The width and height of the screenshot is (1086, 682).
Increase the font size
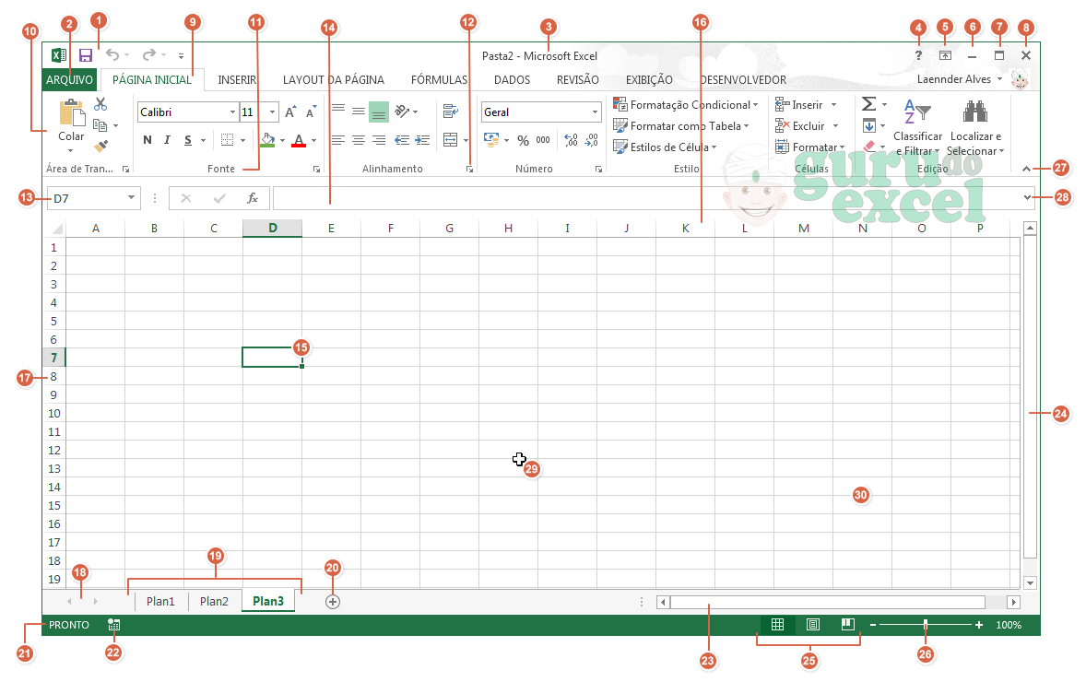291,112
